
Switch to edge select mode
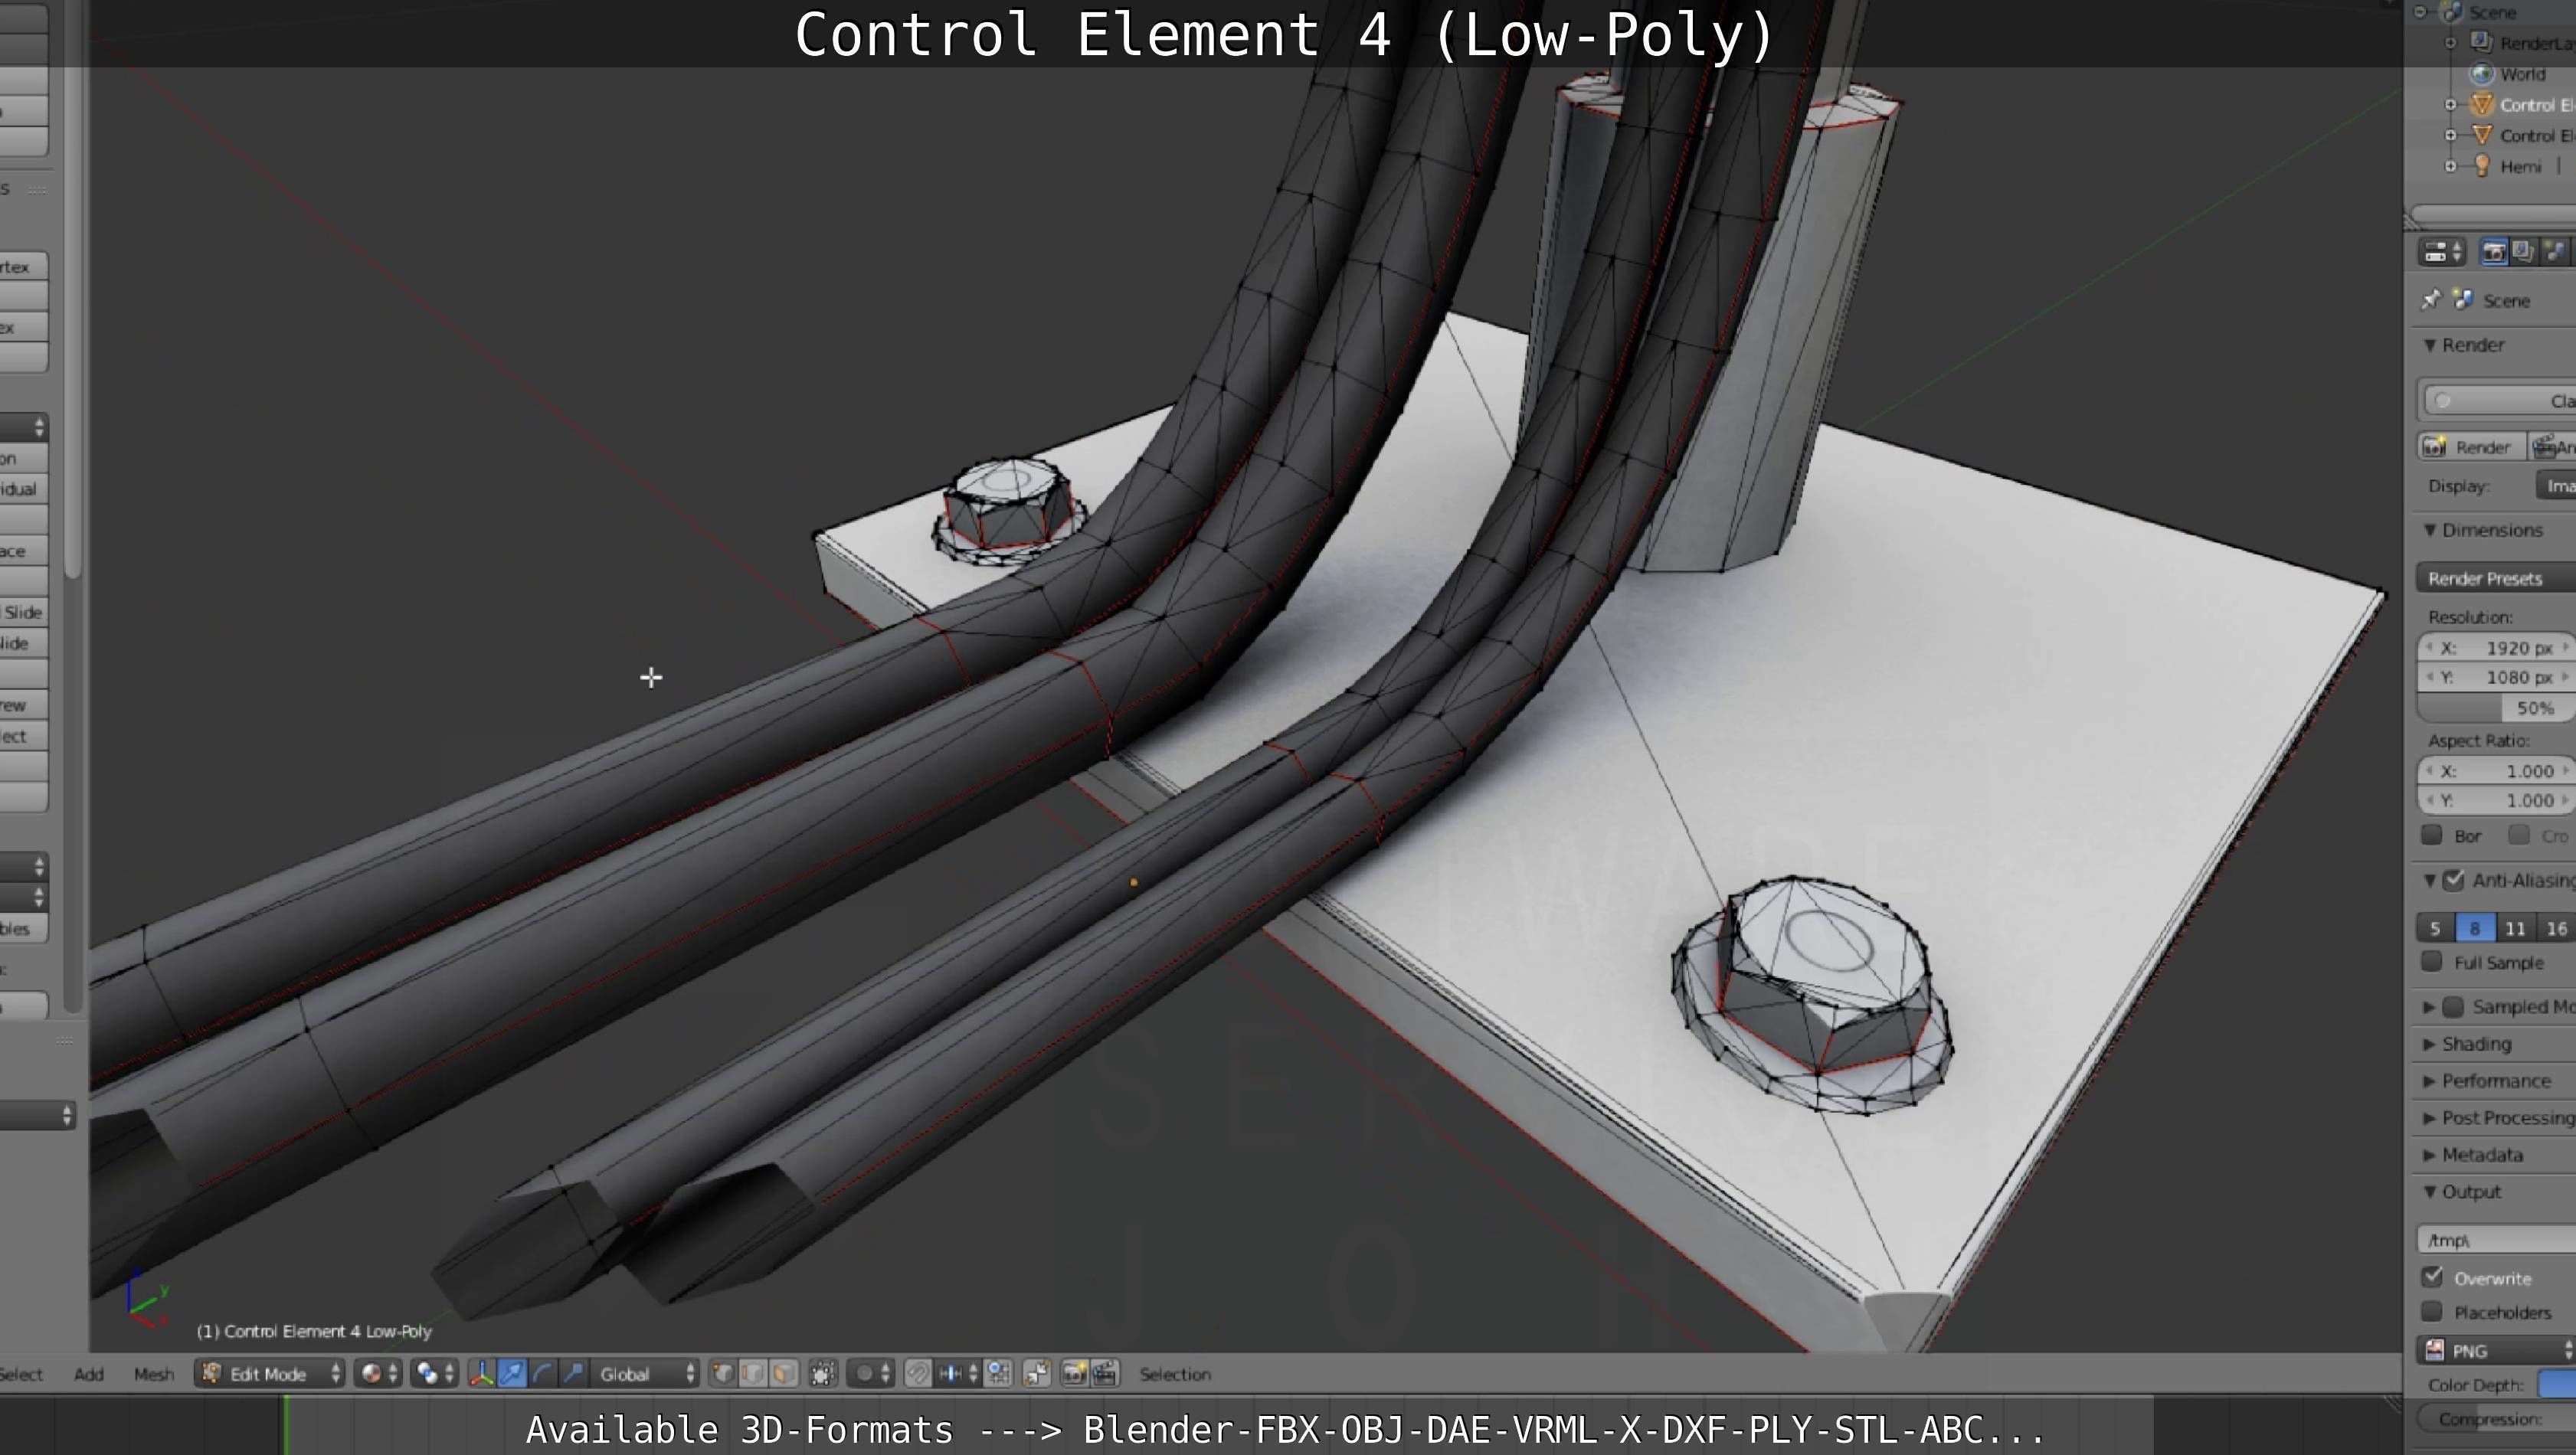(x=753, y=1374)
